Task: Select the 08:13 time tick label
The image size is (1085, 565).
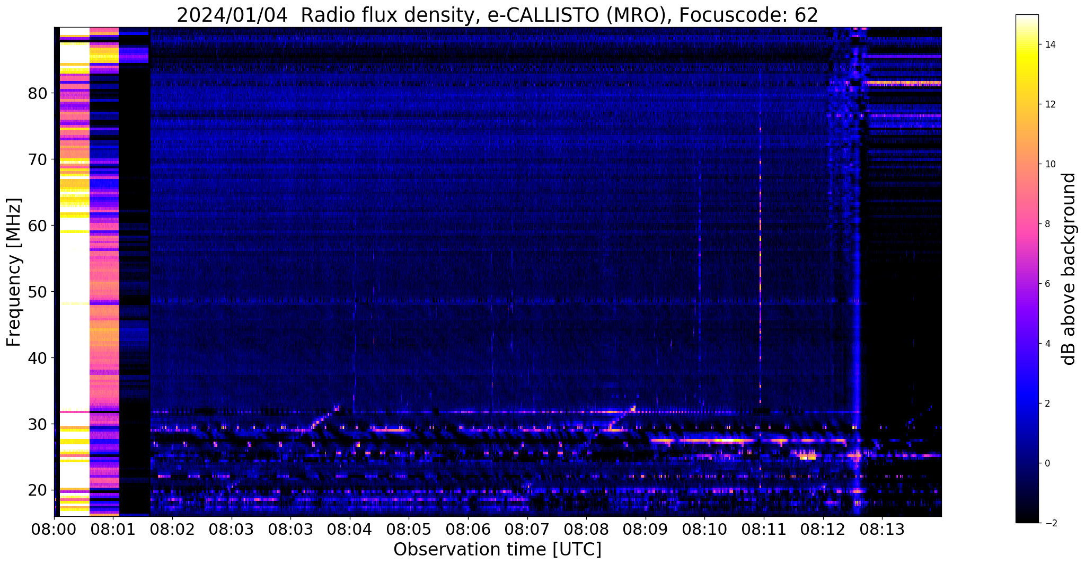Action: pos(882,528)
